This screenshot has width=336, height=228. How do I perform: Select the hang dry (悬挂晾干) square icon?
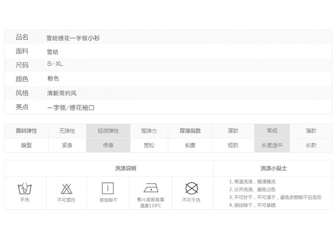coord(108,187)
